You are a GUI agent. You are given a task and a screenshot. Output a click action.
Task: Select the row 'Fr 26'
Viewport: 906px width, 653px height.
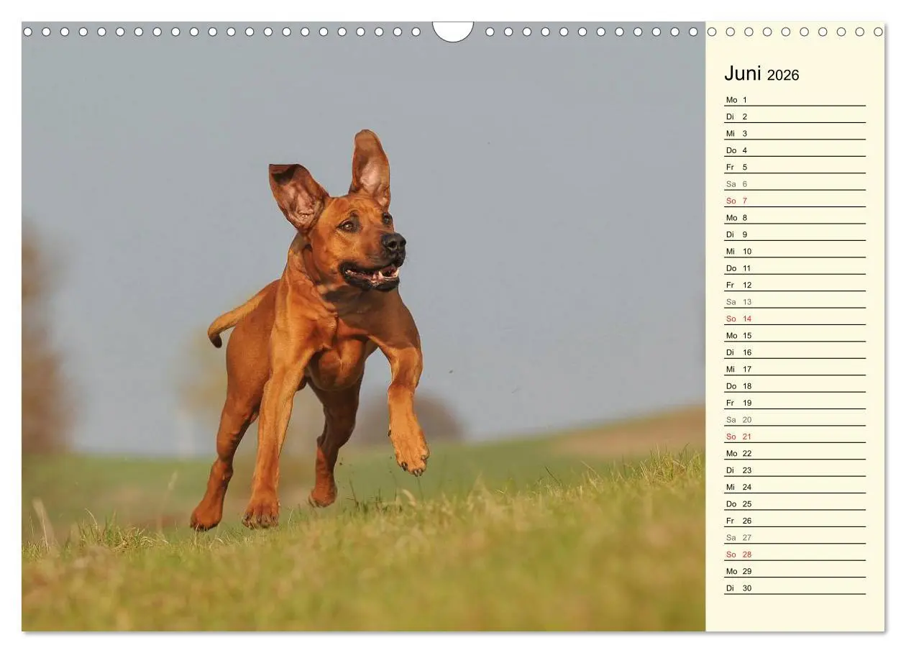tap(795, 520)
